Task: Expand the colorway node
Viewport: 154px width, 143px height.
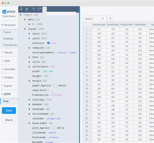Action: click(x=29, y=99)
